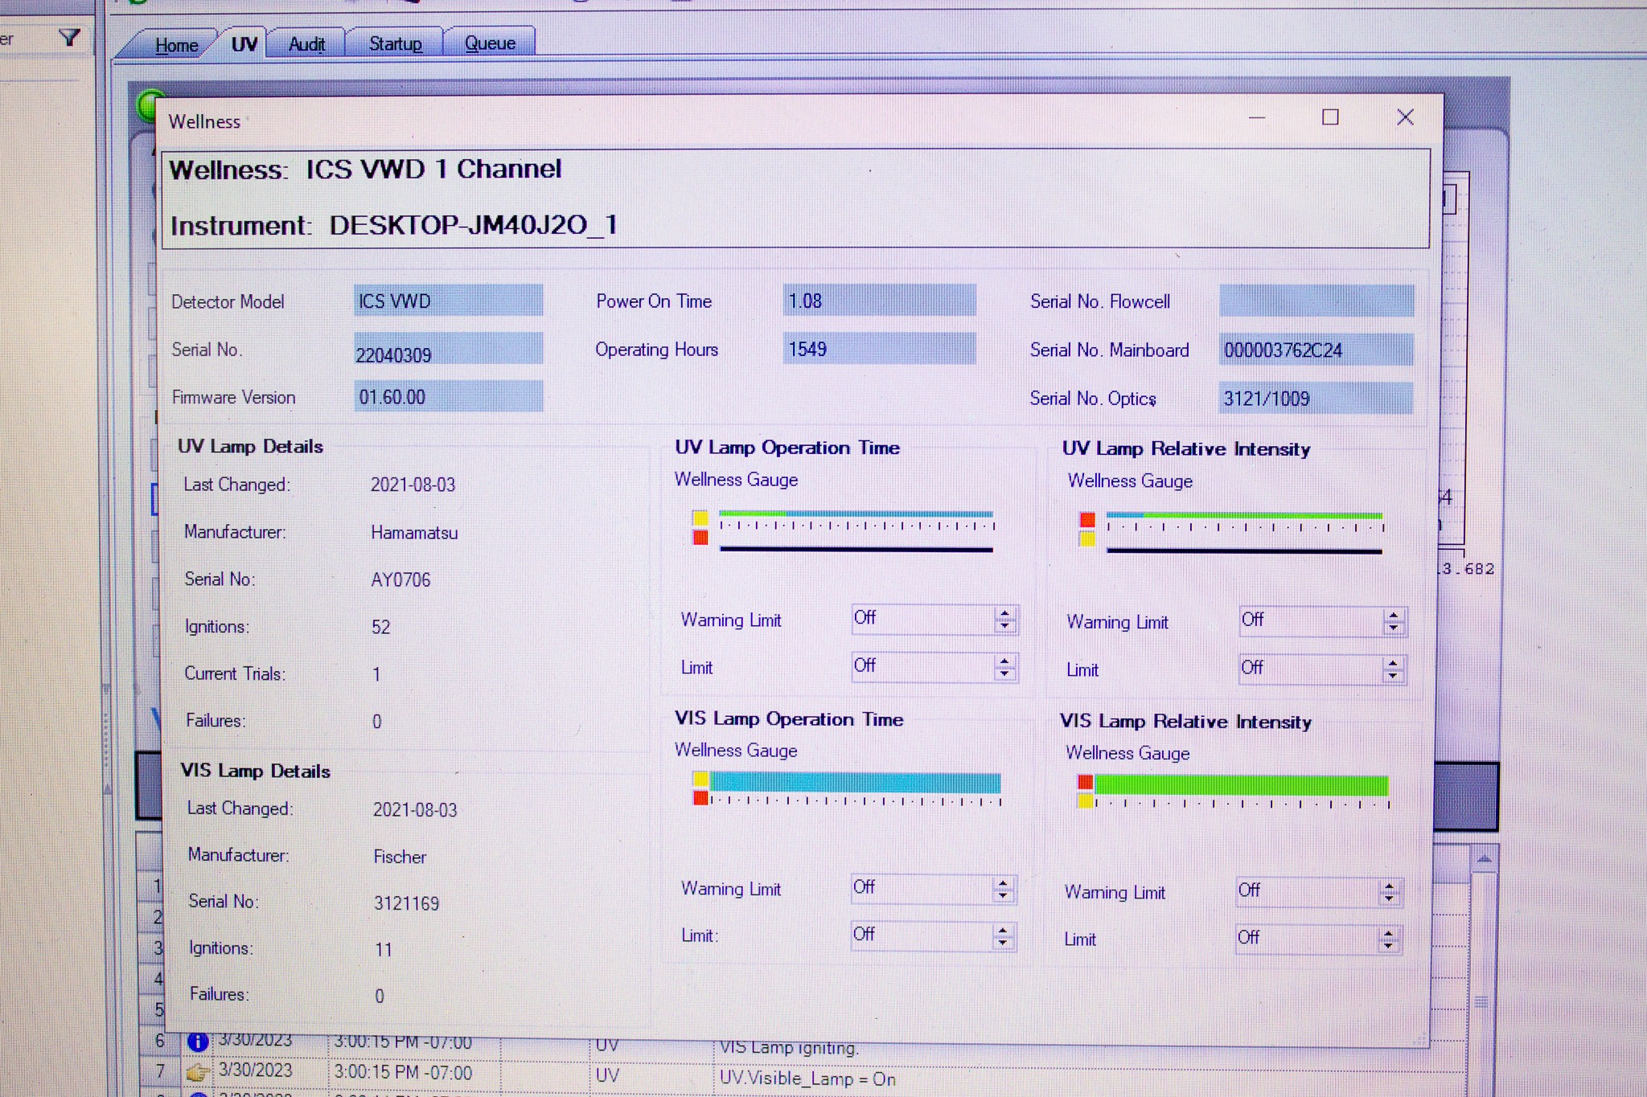The height and width of the screenshot is (1097, 1647).
Task: Click scroll-up arrow on right log scrollbar
Action: pos(1484,859)
